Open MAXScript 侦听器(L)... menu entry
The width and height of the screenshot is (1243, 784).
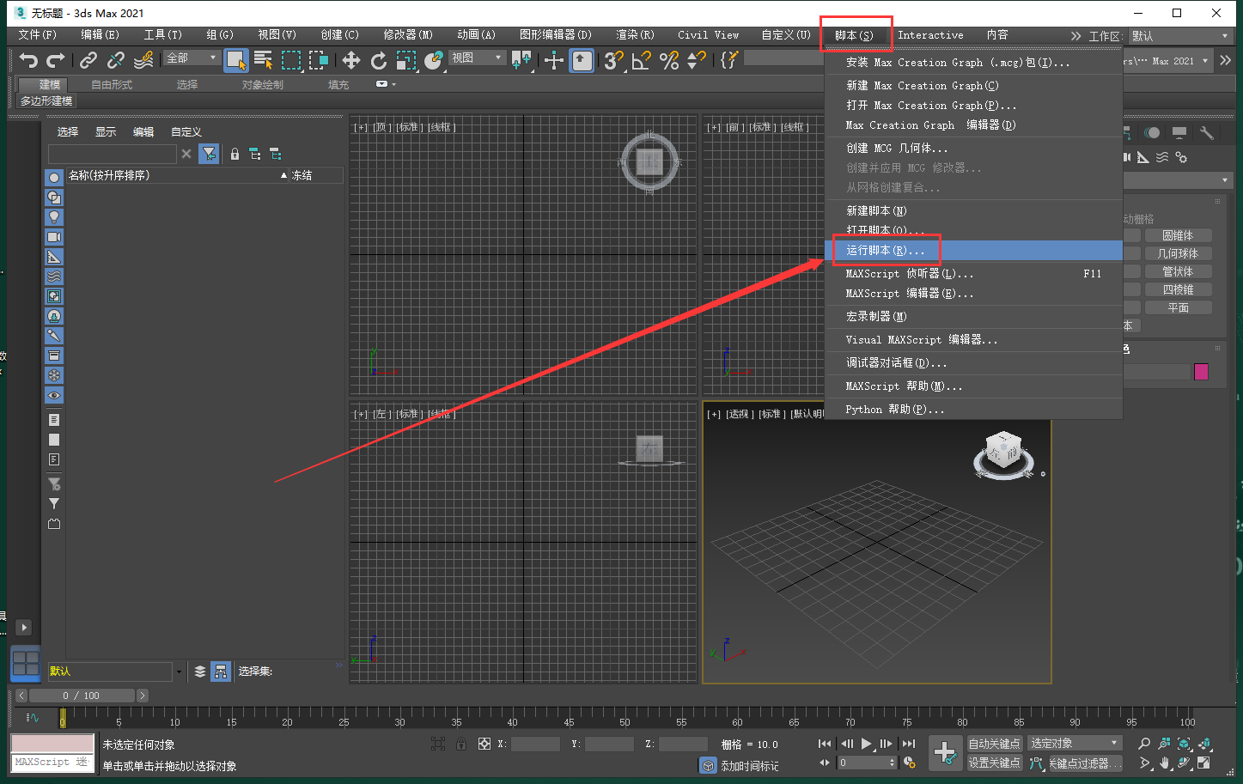909,274
